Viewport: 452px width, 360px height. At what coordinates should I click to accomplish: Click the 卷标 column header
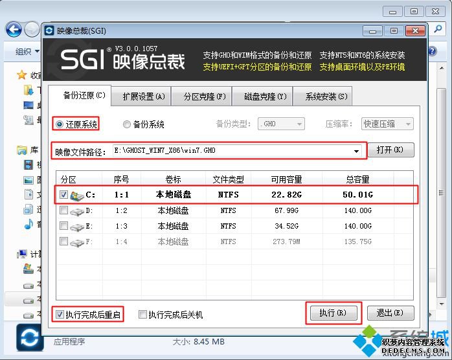click(x=173, y=179)
